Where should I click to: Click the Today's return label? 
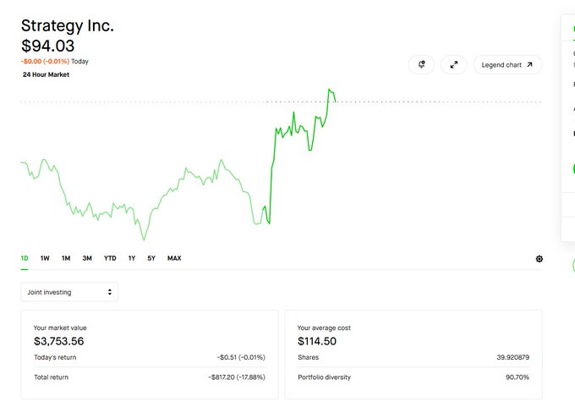(x=55, y=357)
